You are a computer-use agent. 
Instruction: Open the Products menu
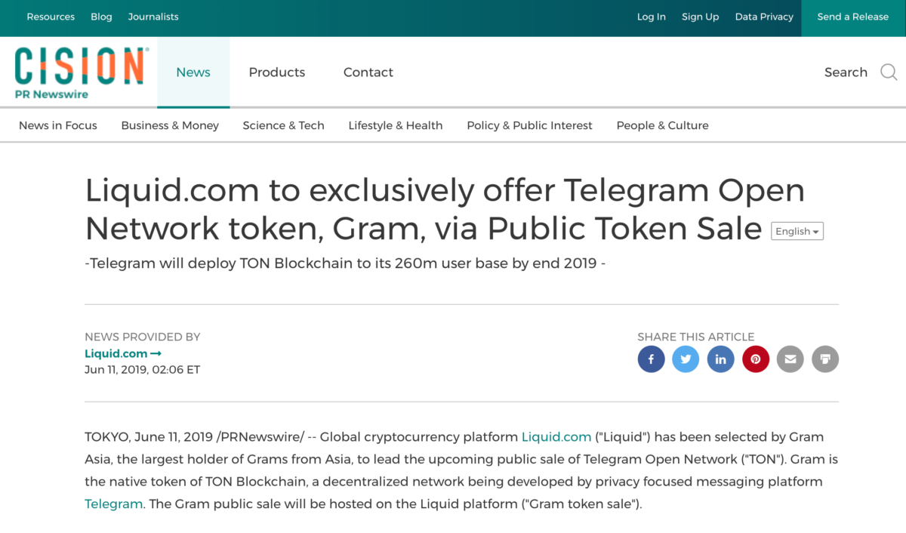tap(277, 72)
